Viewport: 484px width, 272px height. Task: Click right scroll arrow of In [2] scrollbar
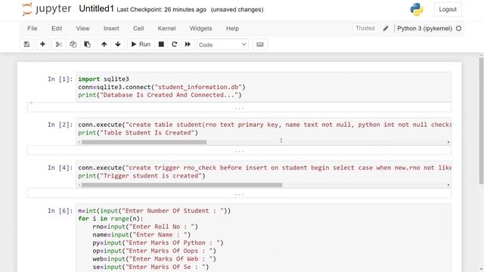tap(448, 142)
